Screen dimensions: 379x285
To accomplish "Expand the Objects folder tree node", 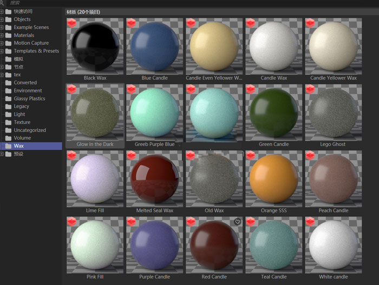I will 2,19.
